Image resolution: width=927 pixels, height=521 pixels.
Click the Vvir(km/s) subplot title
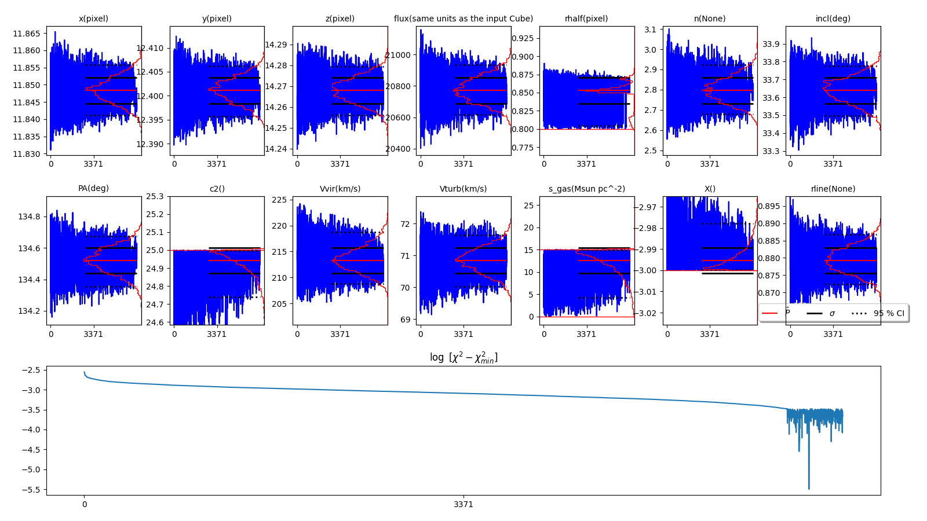pos(340,189)
